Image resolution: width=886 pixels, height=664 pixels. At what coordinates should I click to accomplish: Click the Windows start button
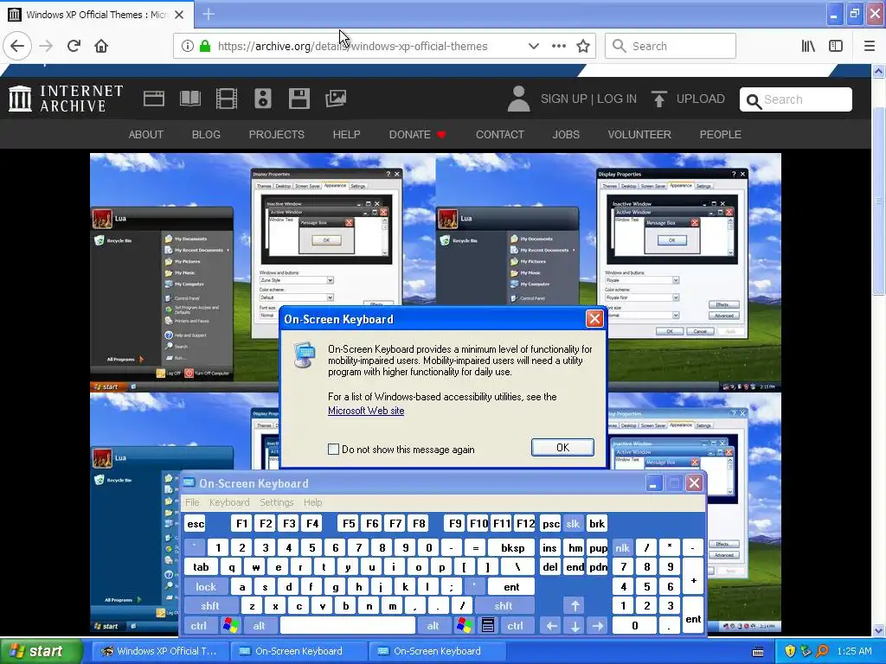pyautogui.click(x=41, y=651)
